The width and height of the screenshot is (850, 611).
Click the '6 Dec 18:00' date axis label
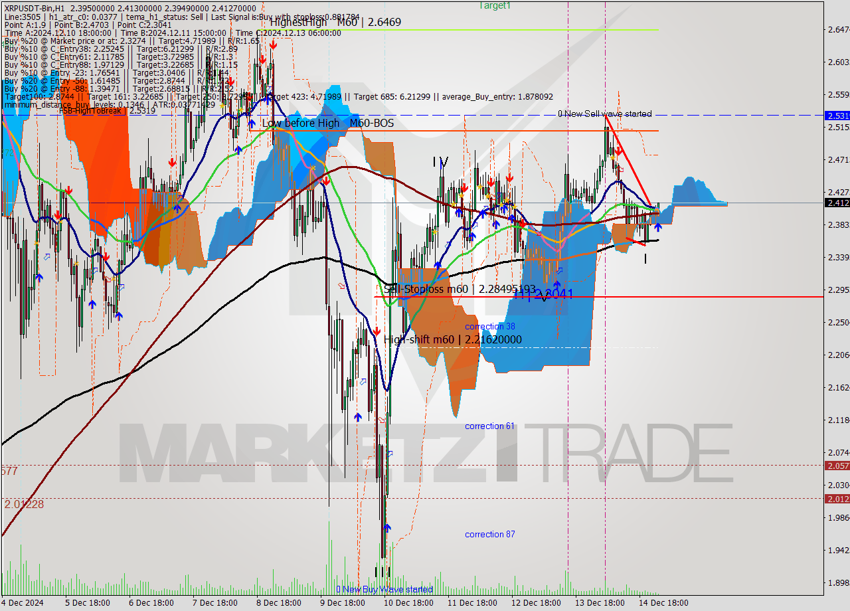tap(151, 603)
